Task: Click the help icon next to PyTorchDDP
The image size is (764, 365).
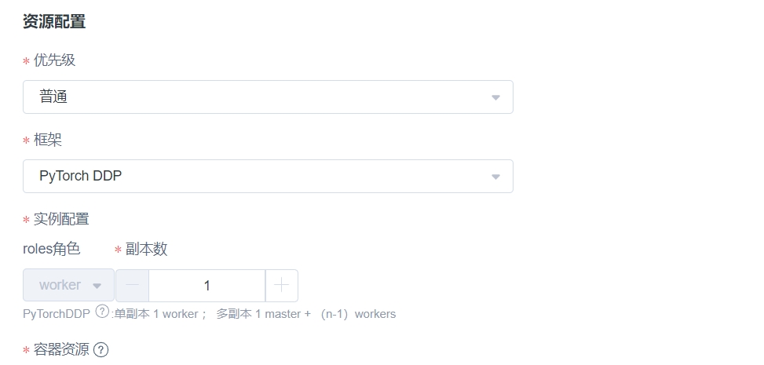Action: click(102, 312)
